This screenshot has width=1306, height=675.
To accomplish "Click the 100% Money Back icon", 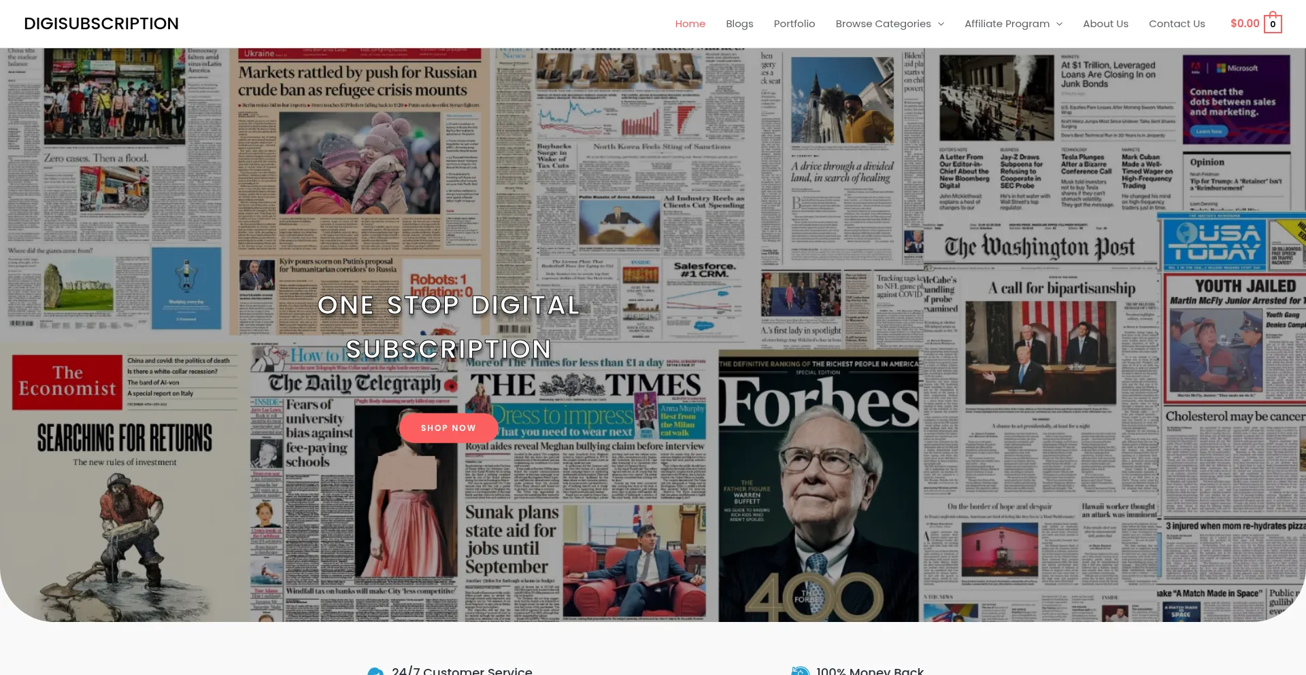I will point(801,672).
